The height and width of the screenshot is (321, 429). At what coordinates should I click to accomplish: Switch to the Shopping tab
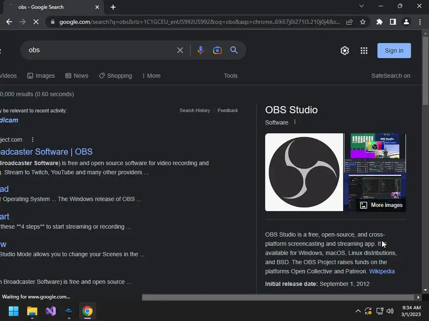pyautogui.click(x=116, y=76)
